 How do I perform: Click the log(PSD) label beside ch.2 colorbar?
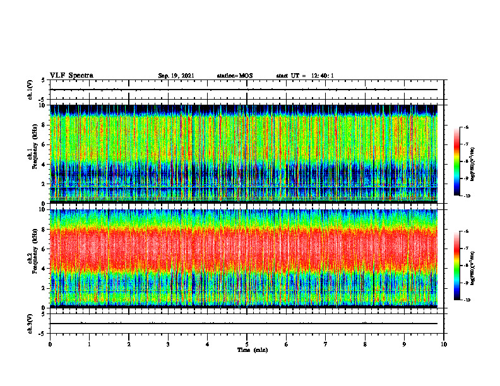[x=472, y=268]
